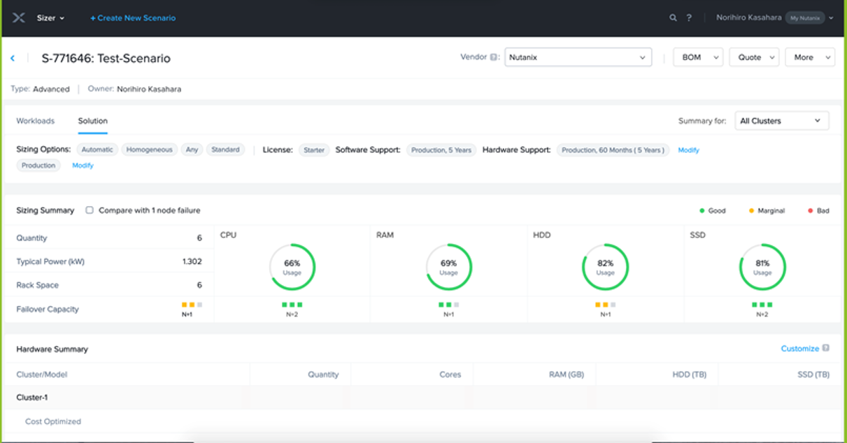This screenshot has height=443, width=847.
Task: Click the yellow Marginal legend dot
Action: pos(751,210)
